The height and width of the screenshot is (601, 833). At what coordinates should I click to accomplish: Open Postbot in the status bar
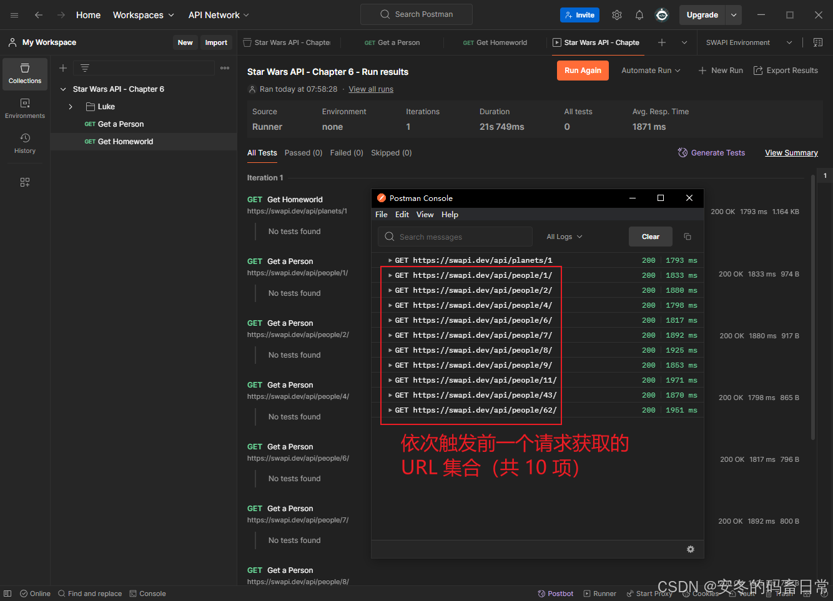tap(556, 594)
